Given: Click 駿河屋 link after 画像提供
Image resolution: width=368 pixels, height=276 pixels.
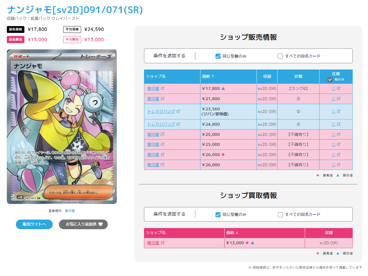Looking at the screenshot, I should [x=70, y=211].
